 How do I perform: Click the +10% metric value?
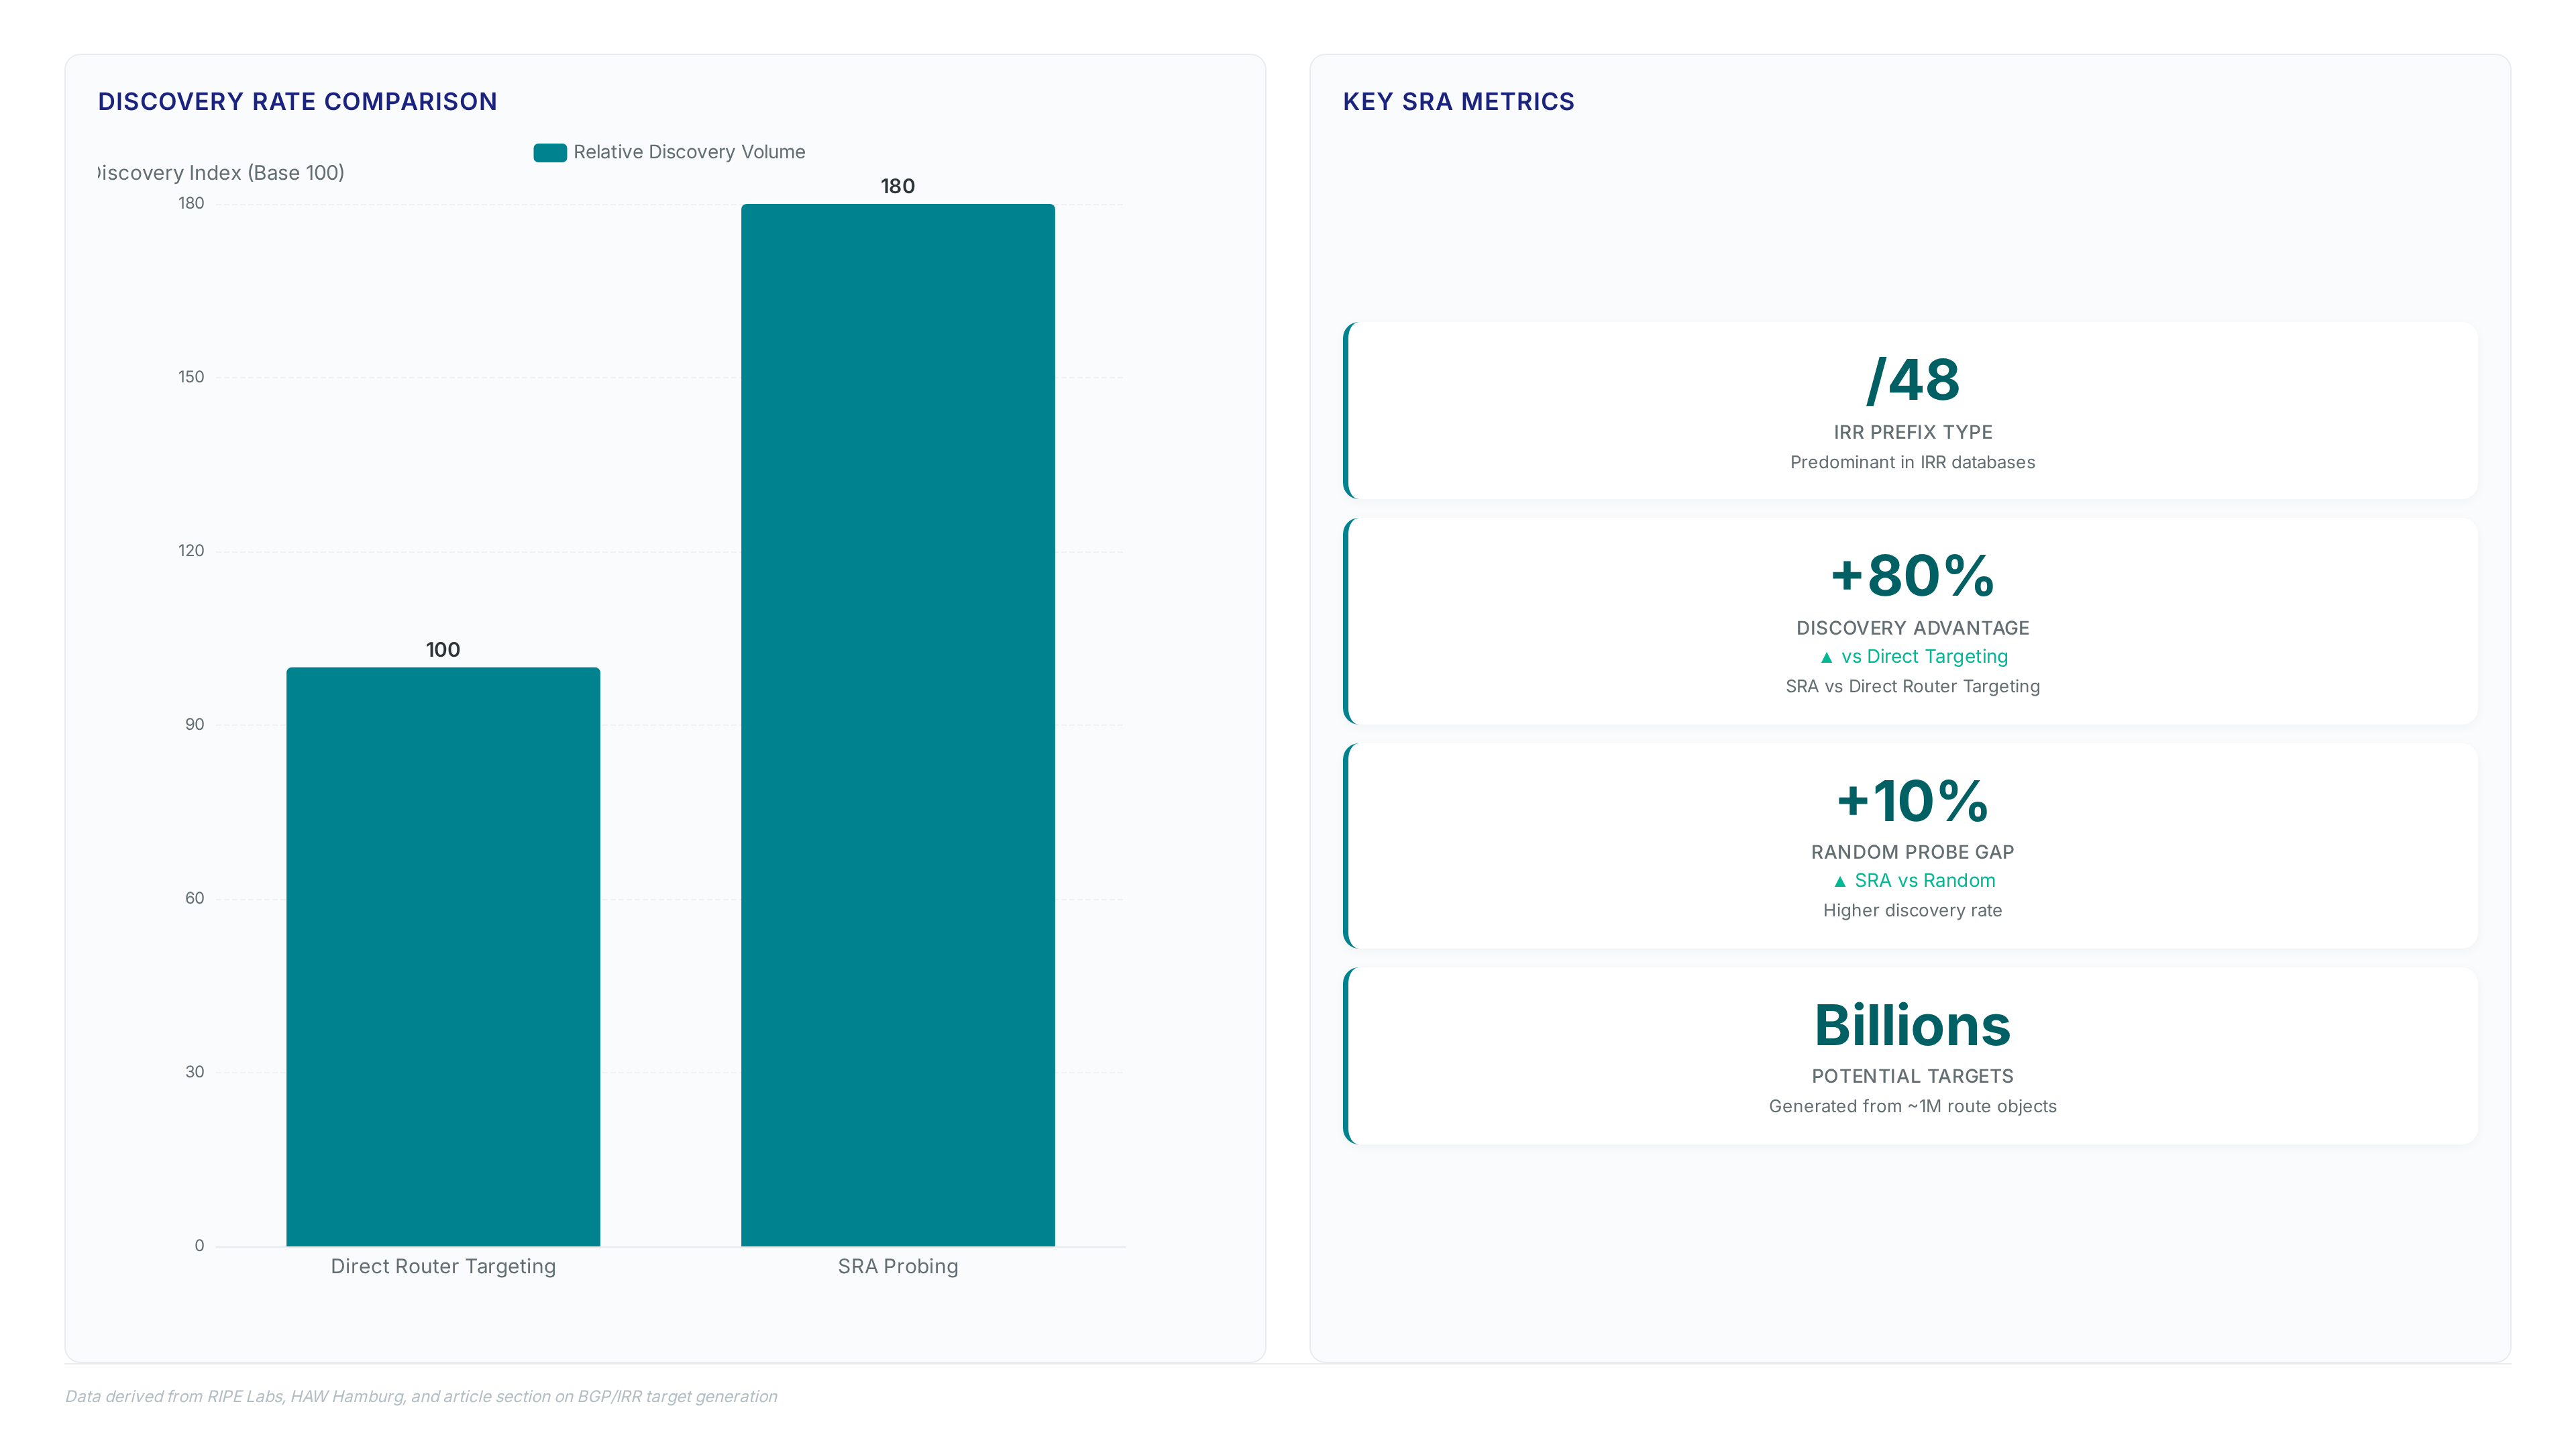1912,801
